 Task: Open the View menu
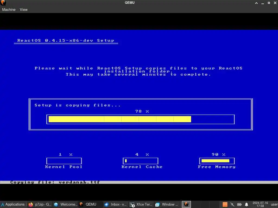coord(24,9)
